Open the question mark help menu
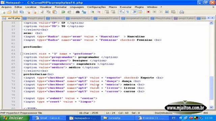 (161, 7)
